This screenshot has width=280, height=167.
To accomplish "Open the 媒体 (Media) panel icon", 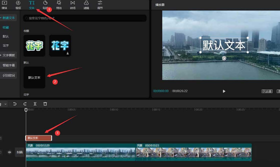I will click(x=4, y=4).
